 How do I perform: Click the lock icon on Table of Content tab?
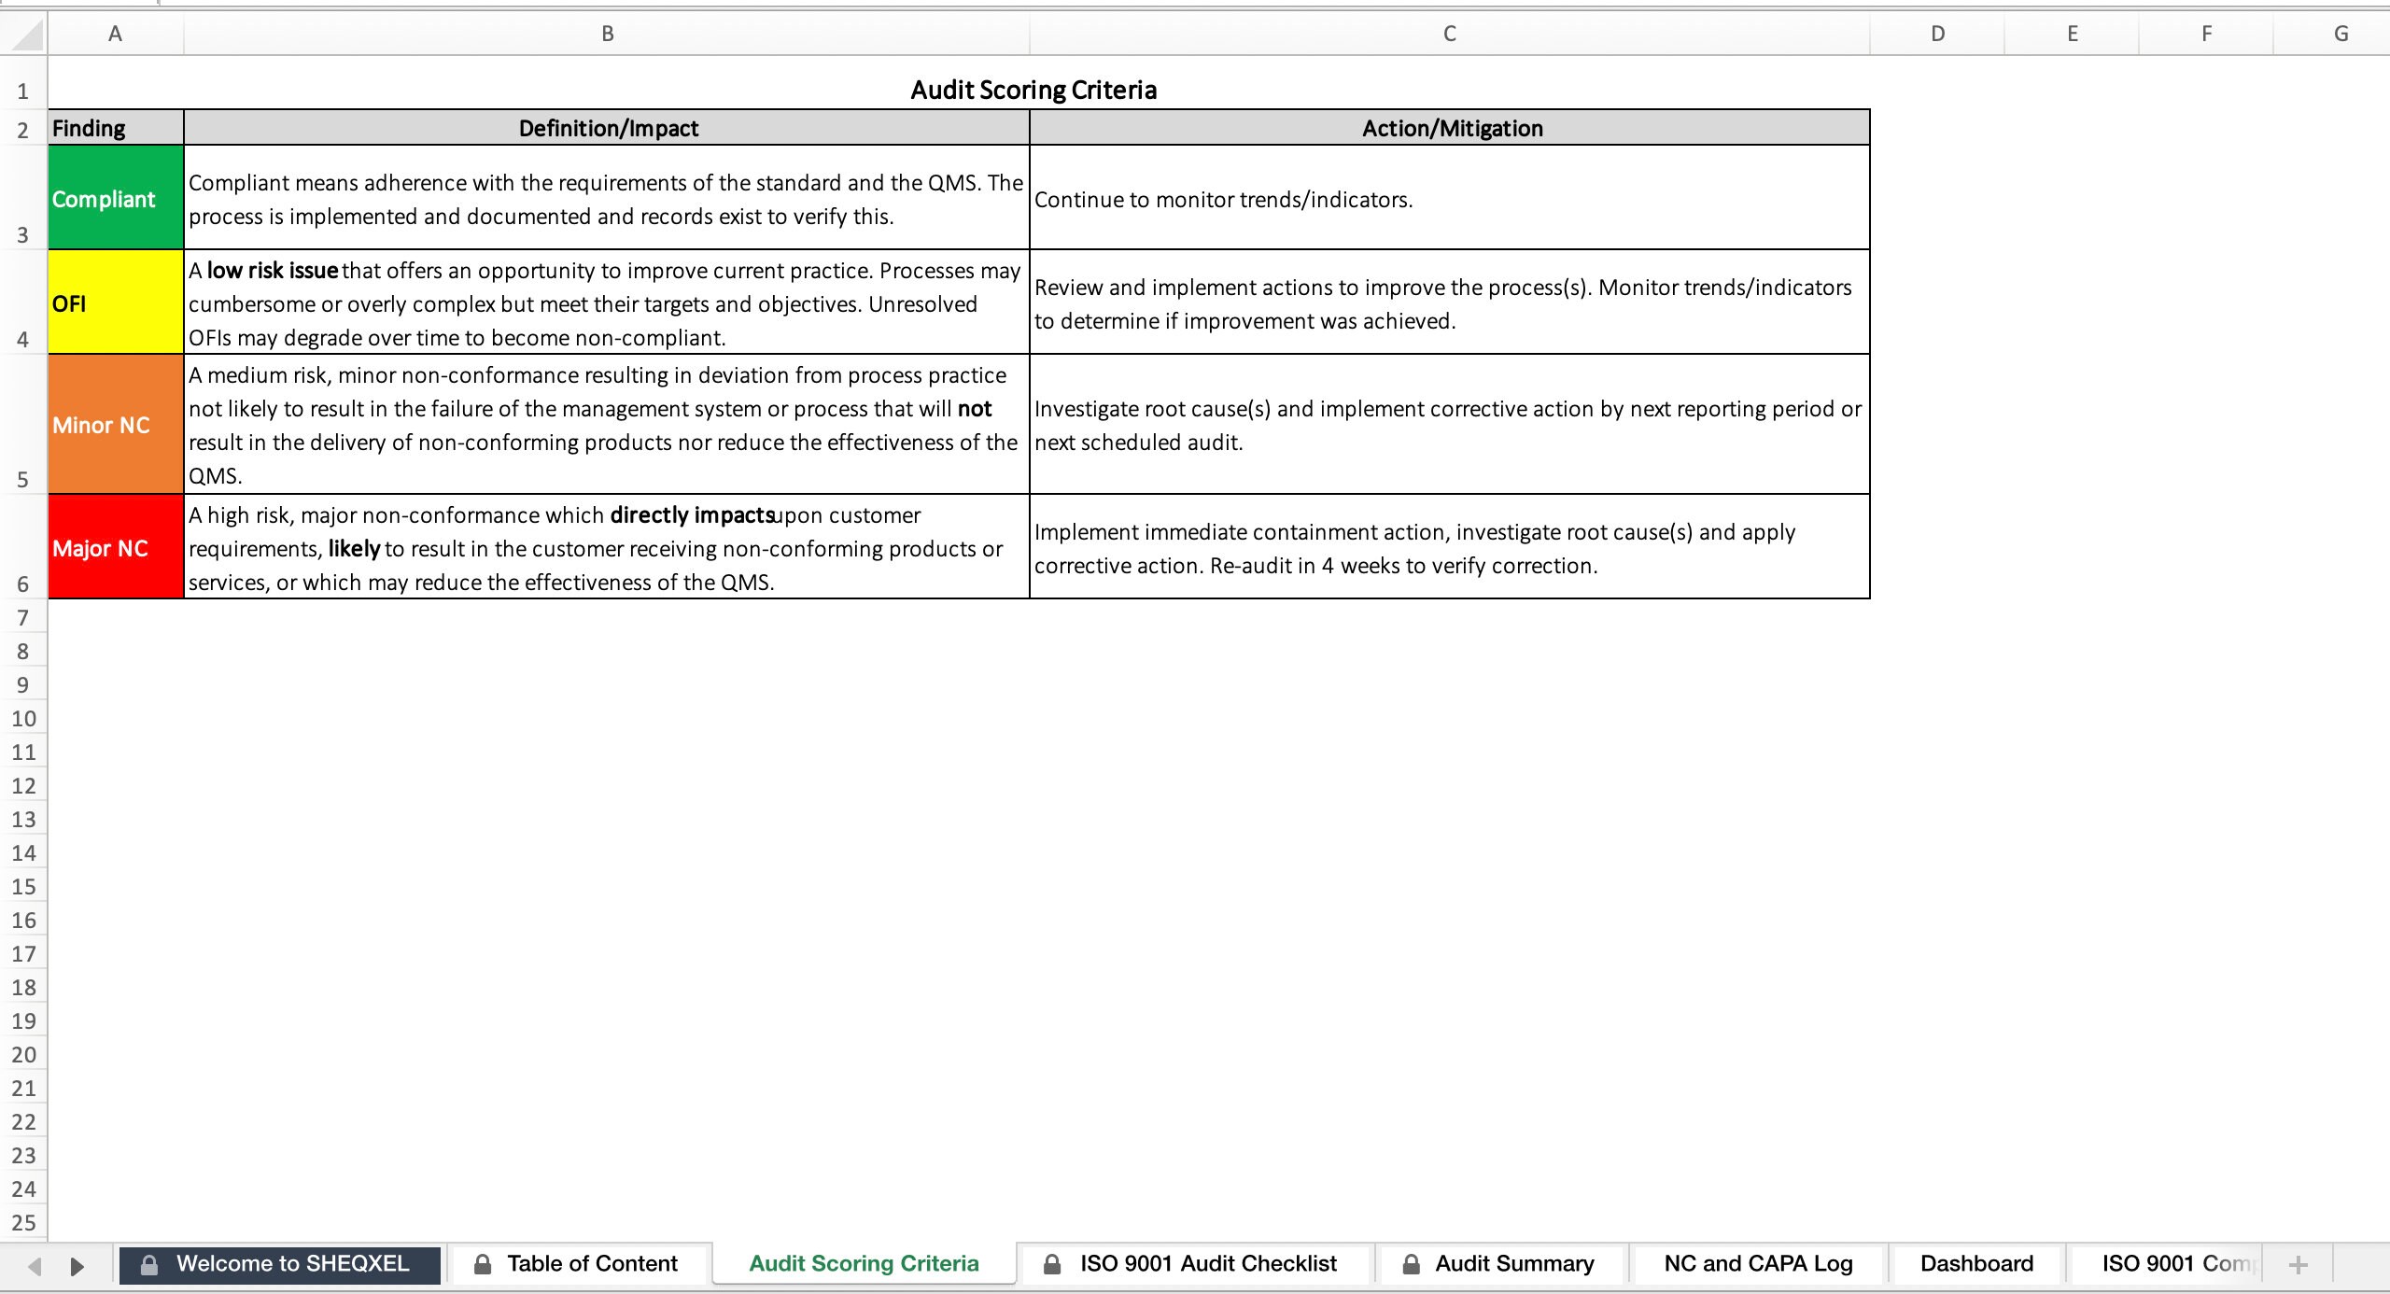coord(483,1264)
